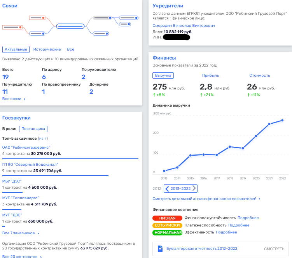The height and width of the screenshot is (258, 292).
Task: Click the По правопреемнику count 1
Action: coord(44,92)
